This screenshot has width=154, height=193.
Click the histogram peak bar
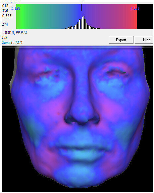(x=84, y=22)
